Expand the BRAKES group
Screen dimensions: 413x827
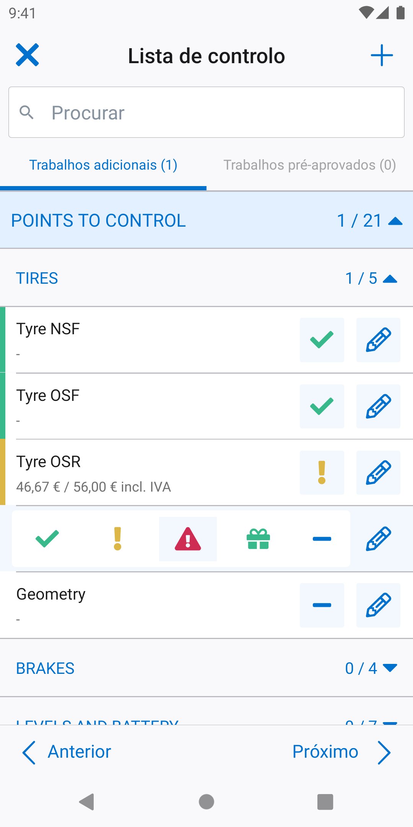pos(206,668)
